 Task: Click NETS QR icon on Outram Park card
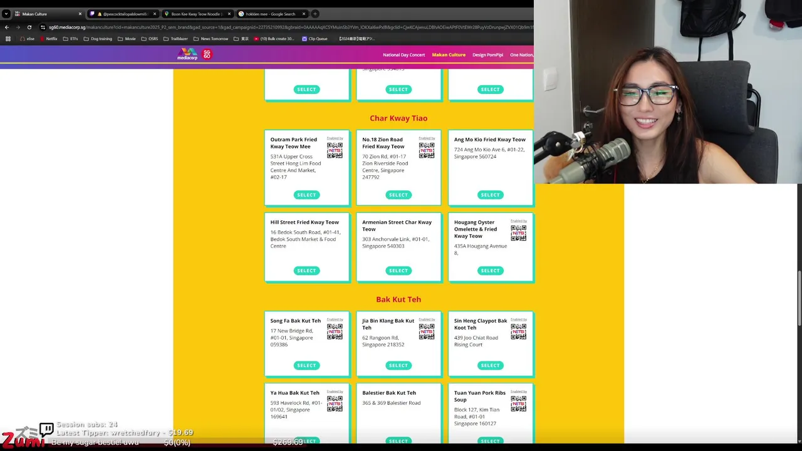click(335, 150)
